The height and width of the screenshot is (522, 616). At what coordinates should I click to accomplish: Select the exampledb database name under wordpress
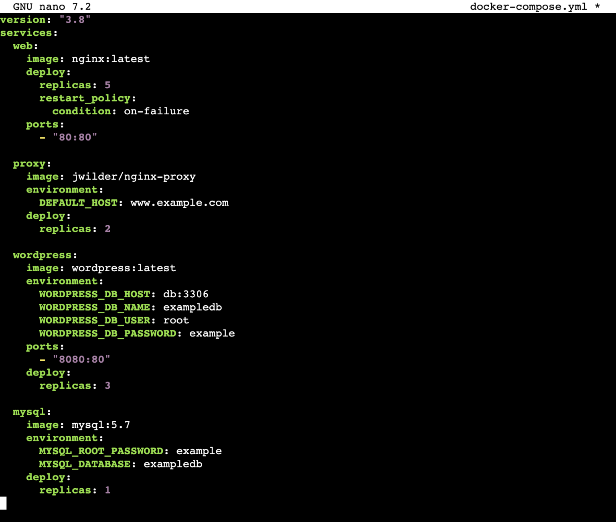pyautogui.click(x=192, y=307)
